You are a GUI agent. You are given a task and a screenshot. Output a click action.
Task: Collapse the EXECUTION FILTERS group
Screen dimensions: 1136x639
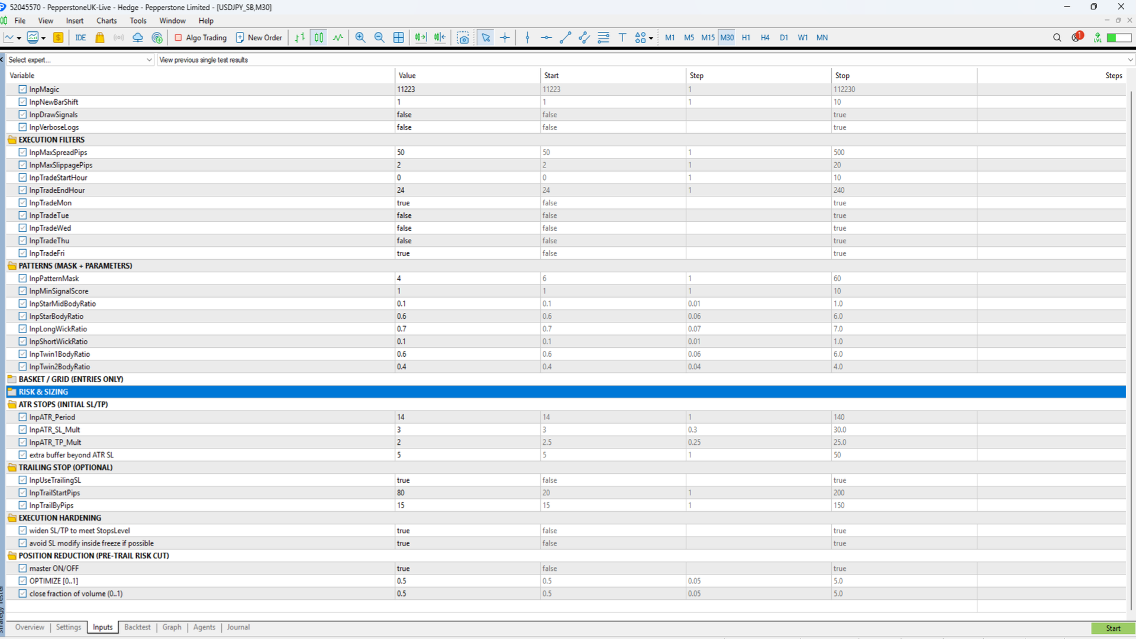12,140
